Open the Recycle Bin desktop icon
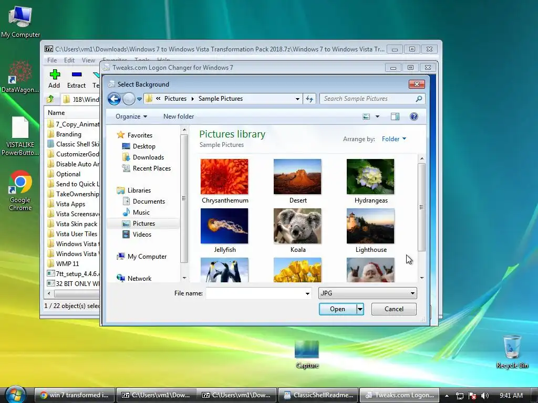Screen dimensions: 538x403 point(512,352)
